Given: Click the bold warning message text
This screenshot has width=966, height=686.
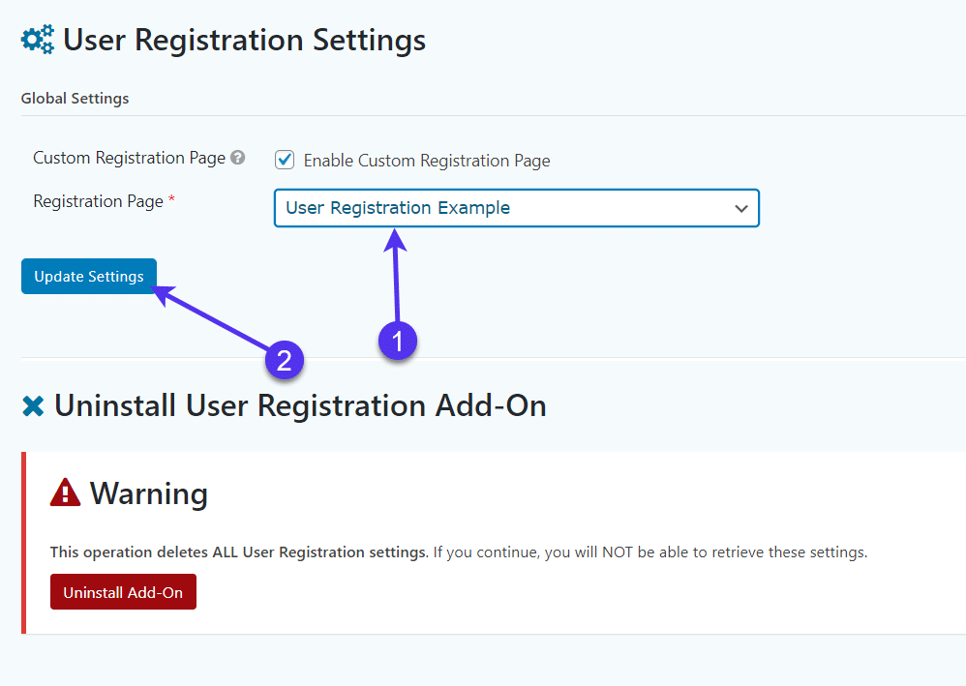Looking at the screenshot, I should tap(237, 552).
